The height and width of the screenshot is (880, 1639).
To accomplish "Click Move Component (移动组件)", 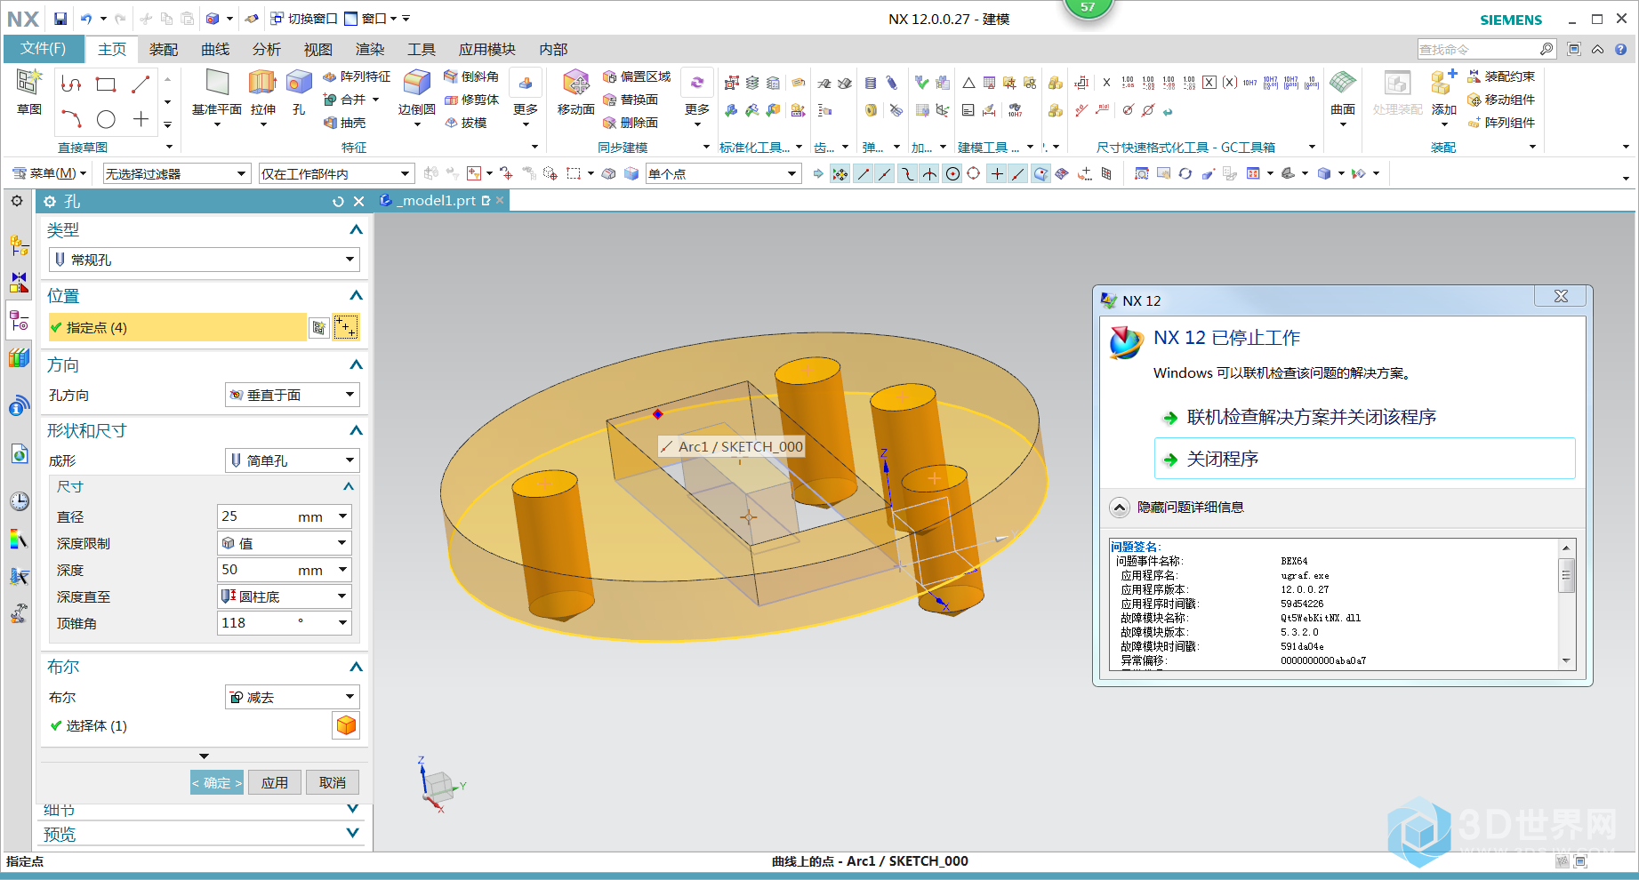I will [x=1501, y=100].
